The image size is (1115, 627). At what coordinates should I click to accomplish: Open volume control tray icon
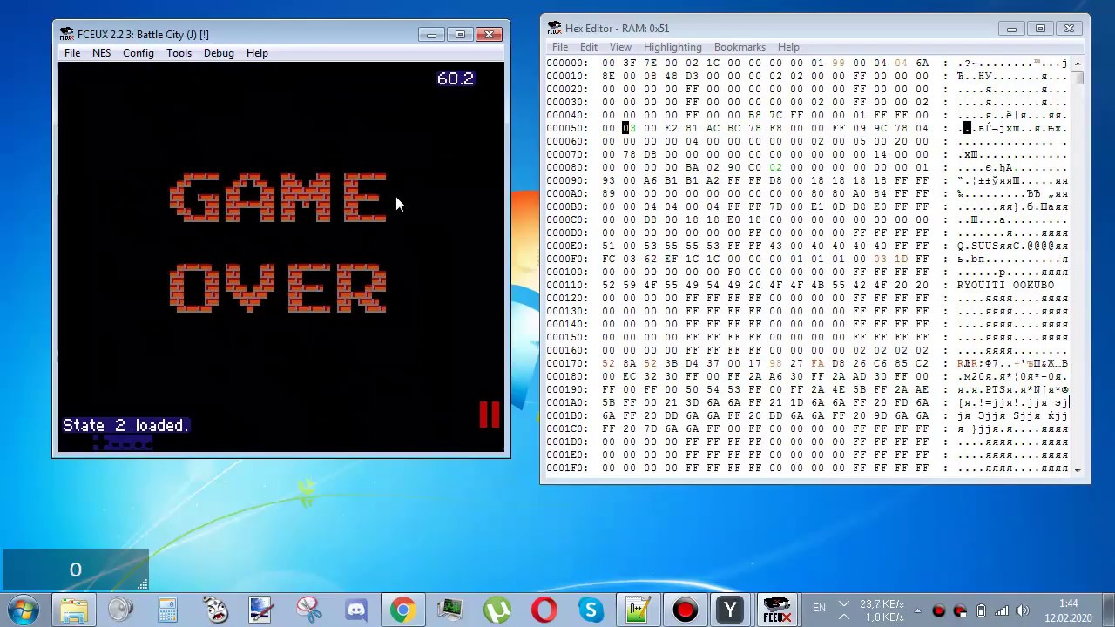[1024, 610]
